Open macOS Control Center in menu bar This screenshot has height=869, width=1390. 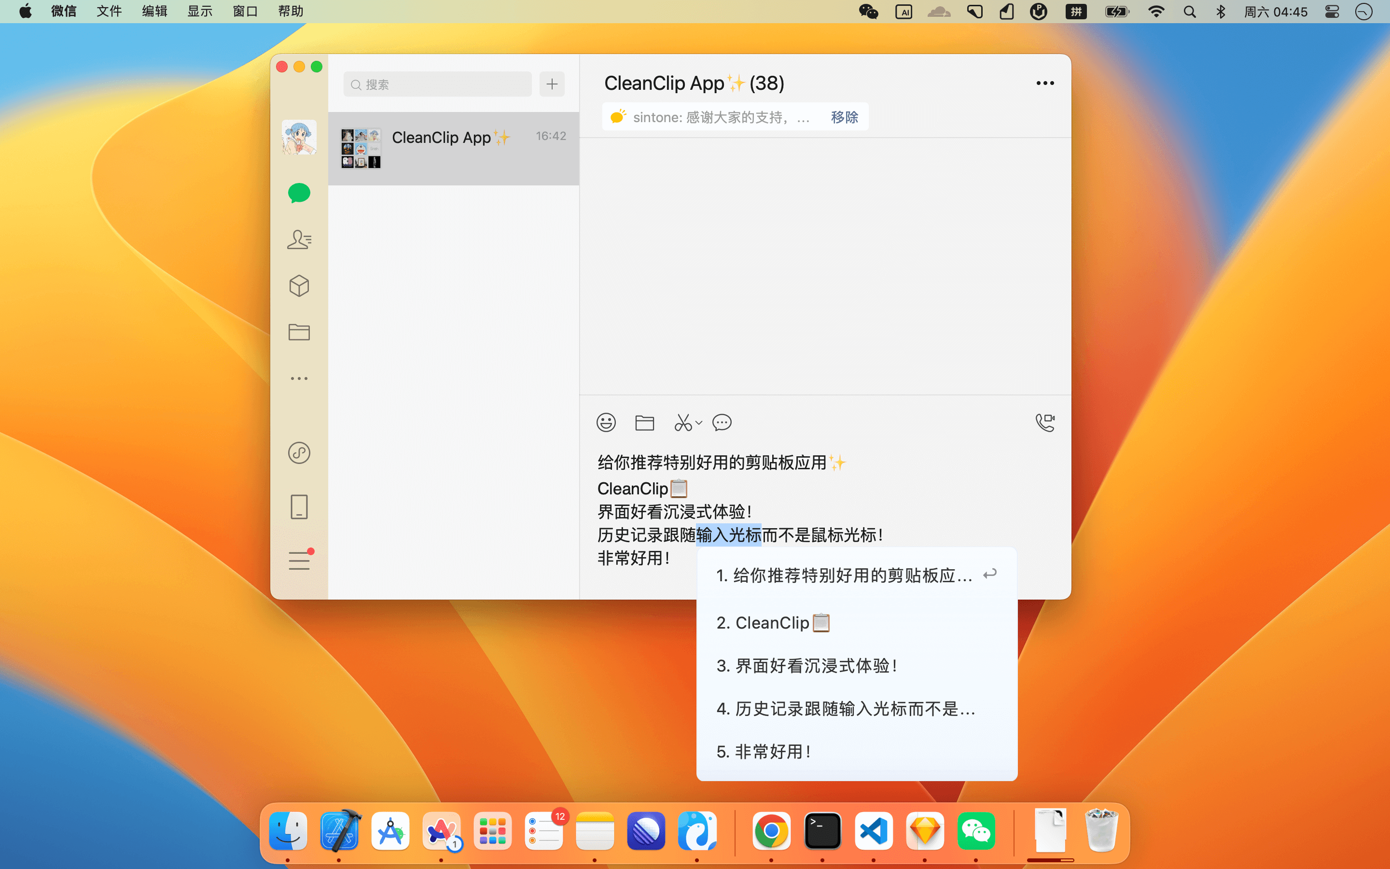1332,12
